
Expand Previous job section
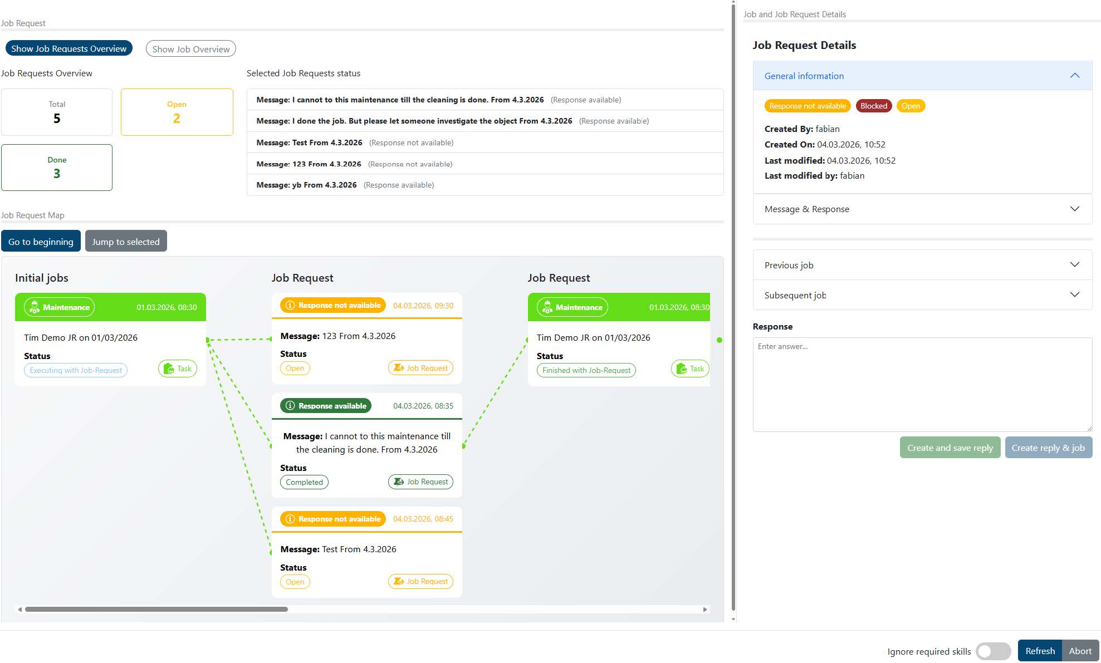(x=1074, y=265)
